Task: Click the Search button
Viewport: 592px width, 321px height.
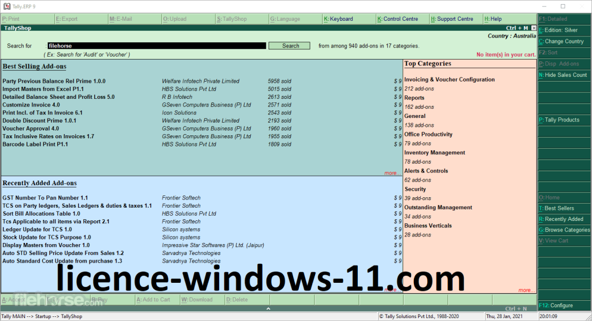Action: pyautogui.click(x=289, y=46)
